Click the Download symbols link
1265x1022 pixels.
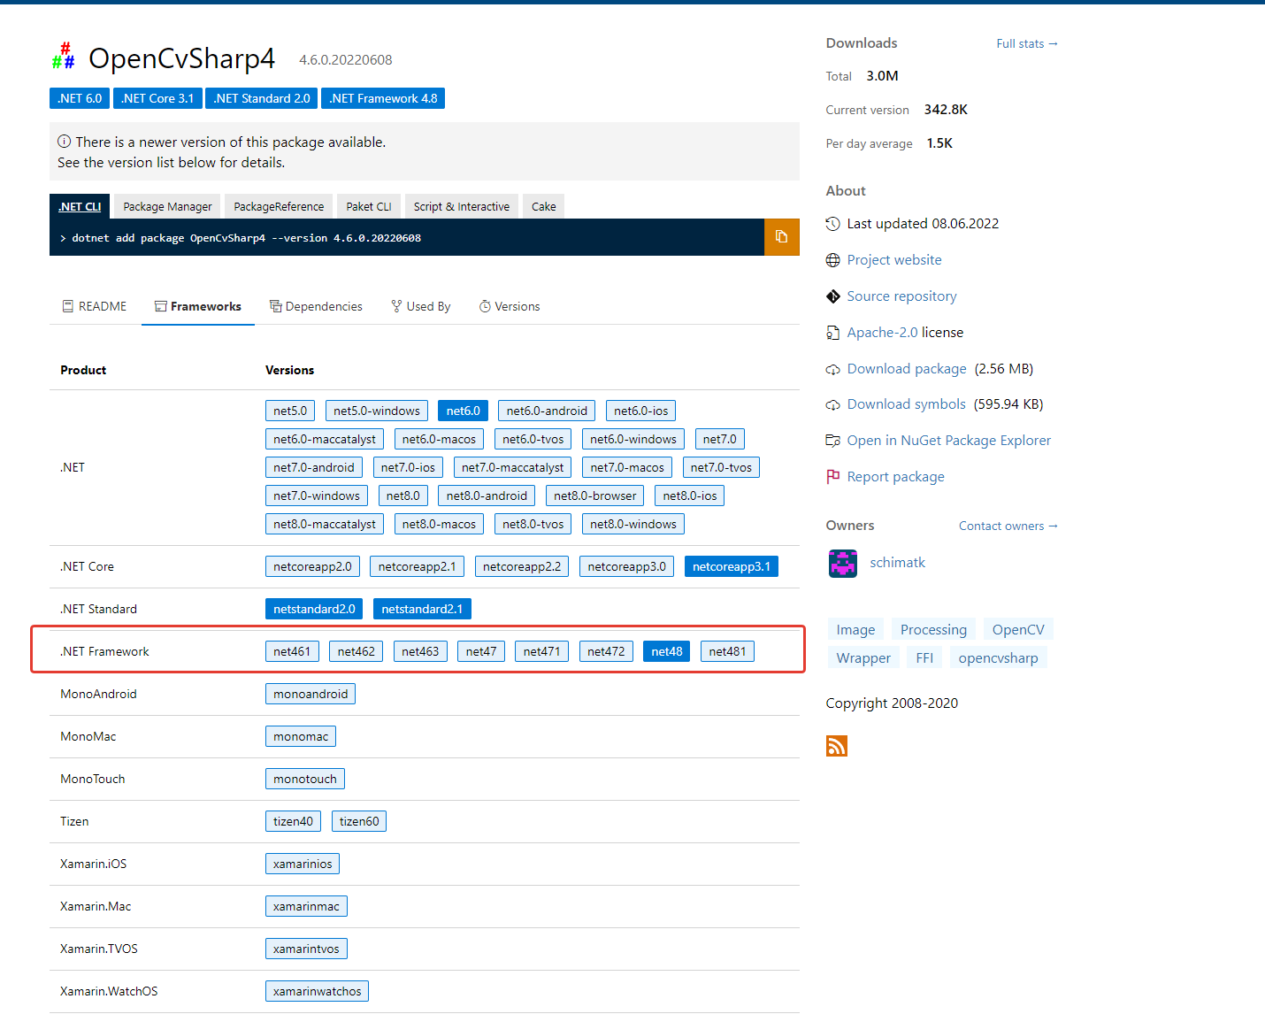[907, 404]
